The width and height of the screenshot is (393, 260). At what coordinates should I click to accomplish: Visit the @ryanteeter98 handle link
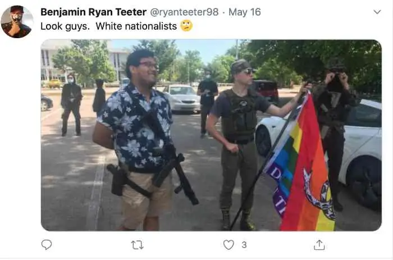[x=184, y=12]
